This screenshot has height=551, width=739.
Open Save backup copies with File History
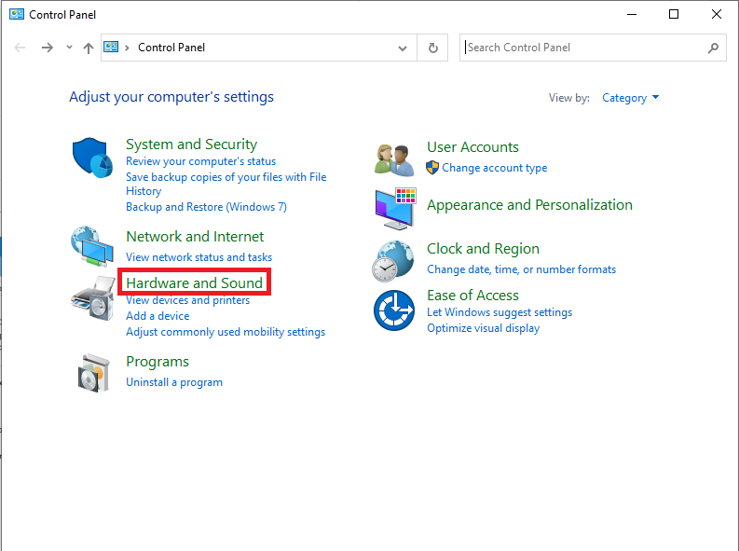pyautogui.click(x=226, y=184)
